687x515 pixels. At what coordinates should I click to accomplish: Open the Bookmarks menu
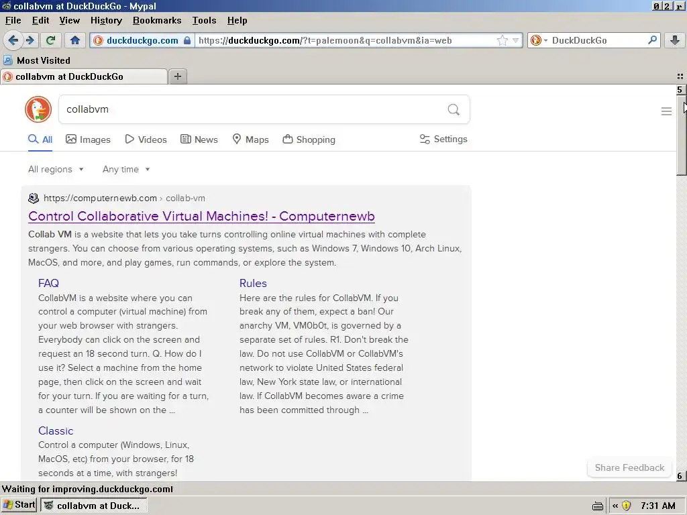[x=157, y=20]
